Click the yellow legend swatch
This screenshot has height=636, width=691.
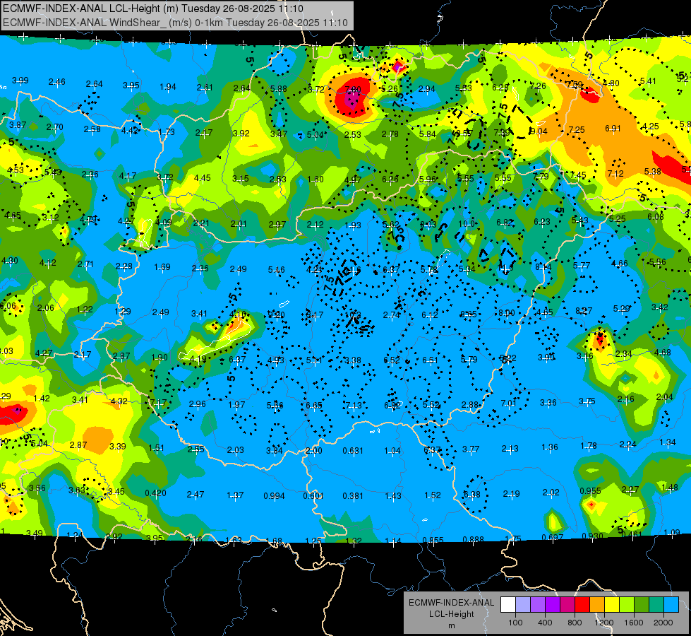pyautogui.click(x=612, y=605)
